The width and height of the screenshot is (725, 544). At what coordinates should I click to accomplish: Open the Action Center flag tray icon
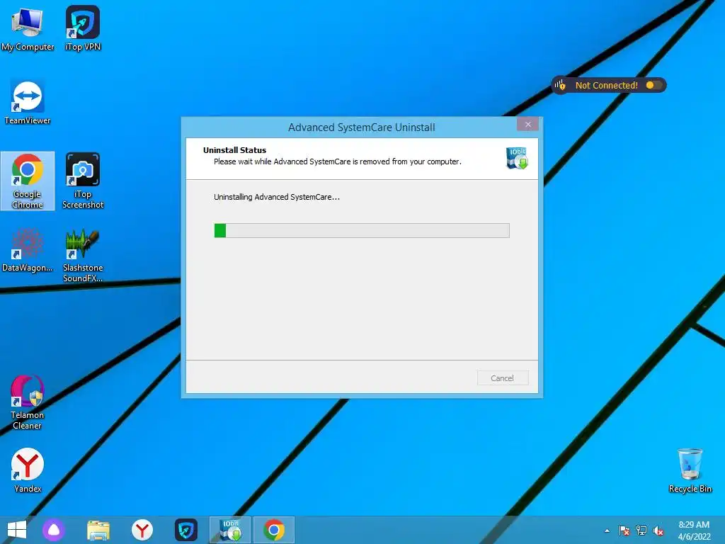[x=624, y=531]
